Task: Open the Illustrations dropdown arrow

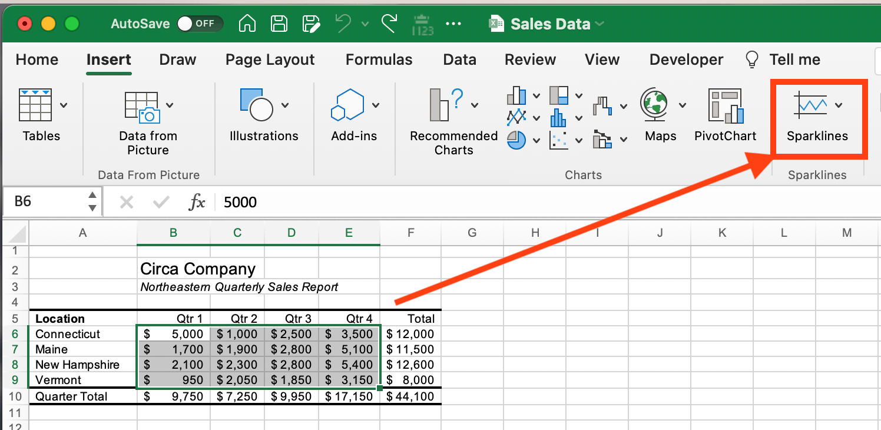Action: coord(285,105)
